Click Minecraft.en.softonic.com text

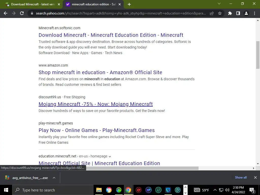(59, 28)
